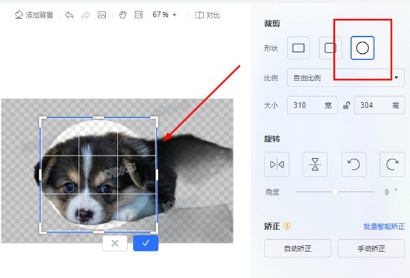The width and height of the screenshot is (410, 278).
Task: Toggle the 对比 compare view
Action: (208, 15)
